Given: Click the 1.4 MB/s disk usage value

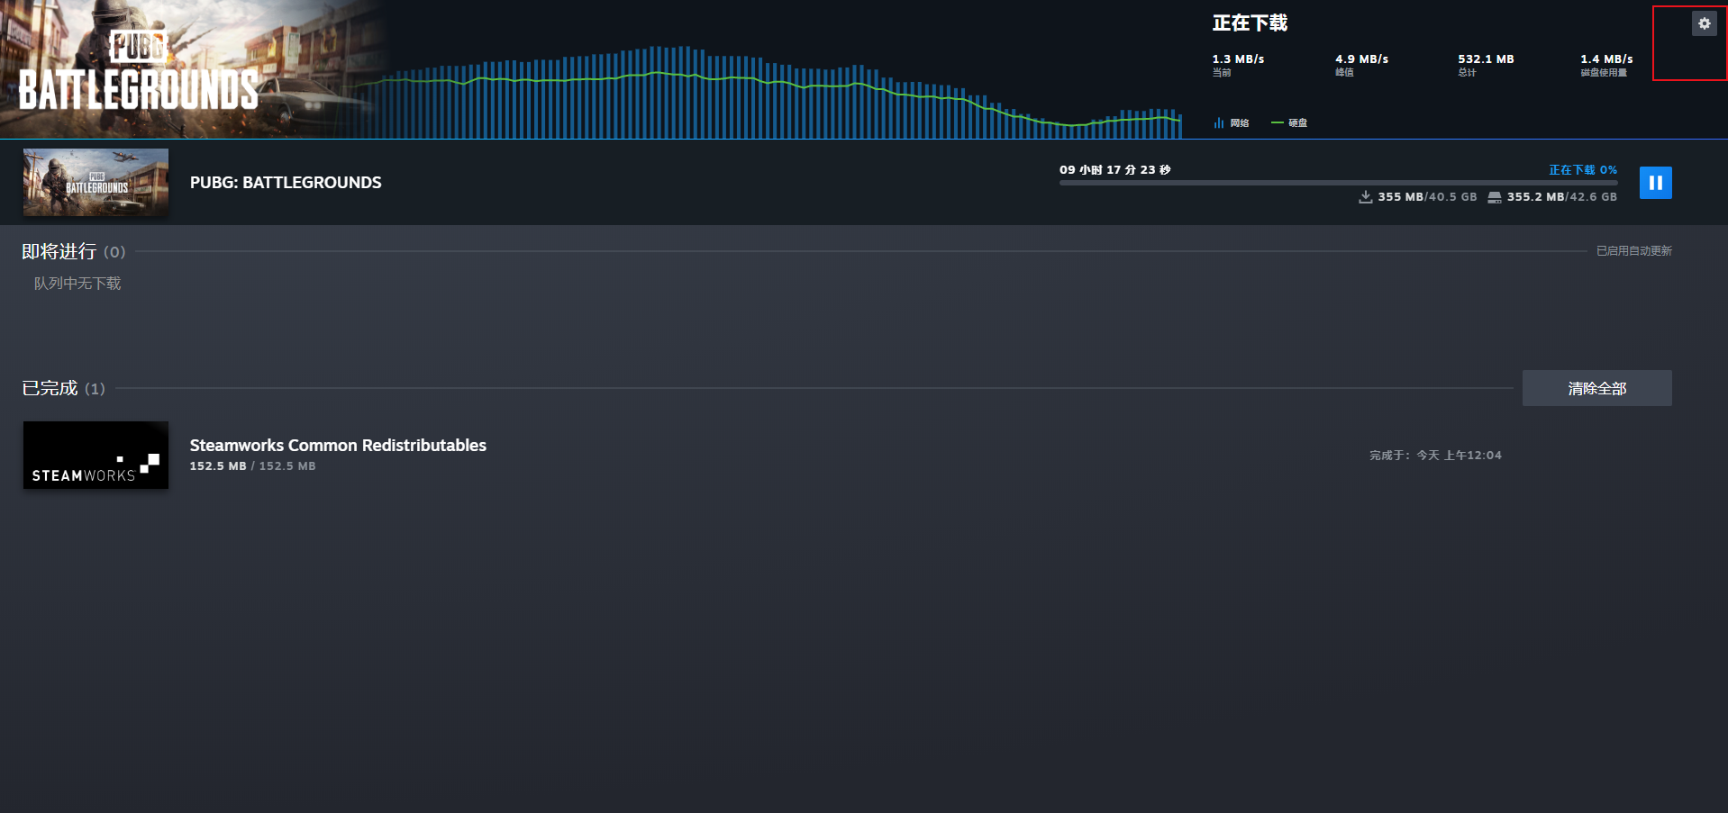Looking at the screenshot, I should pyautogui.click(x=1606, y=59).
